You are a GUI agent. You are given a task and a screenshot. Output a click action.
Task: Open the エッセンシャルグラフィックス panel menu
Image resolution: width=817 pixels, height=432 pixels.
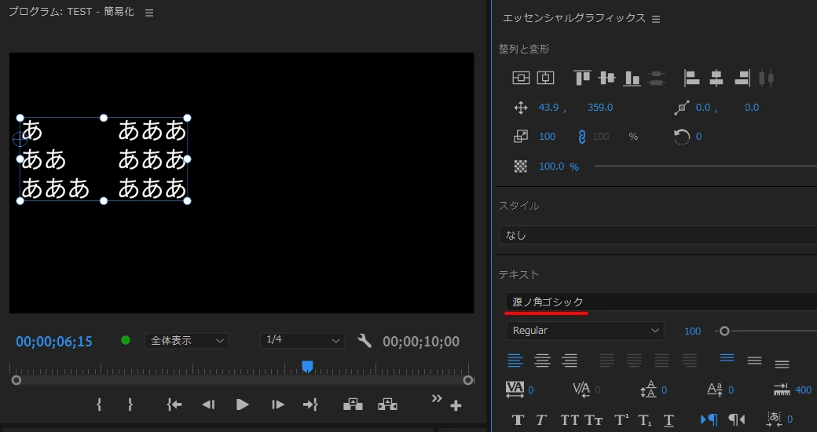pyautogui.click(x=656, y=20)
